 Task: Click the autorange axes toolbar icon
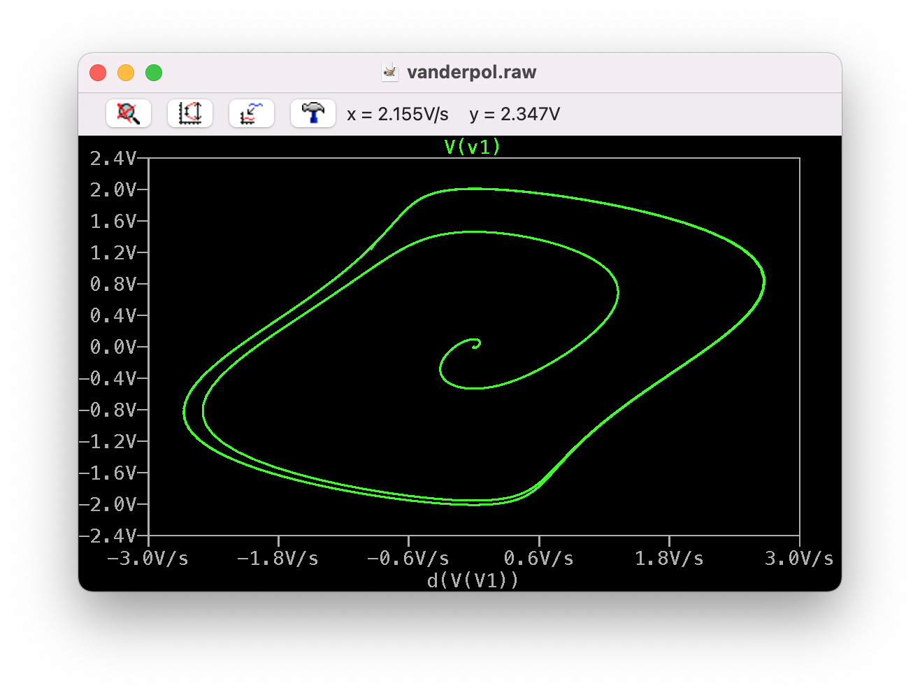(190, 113)
